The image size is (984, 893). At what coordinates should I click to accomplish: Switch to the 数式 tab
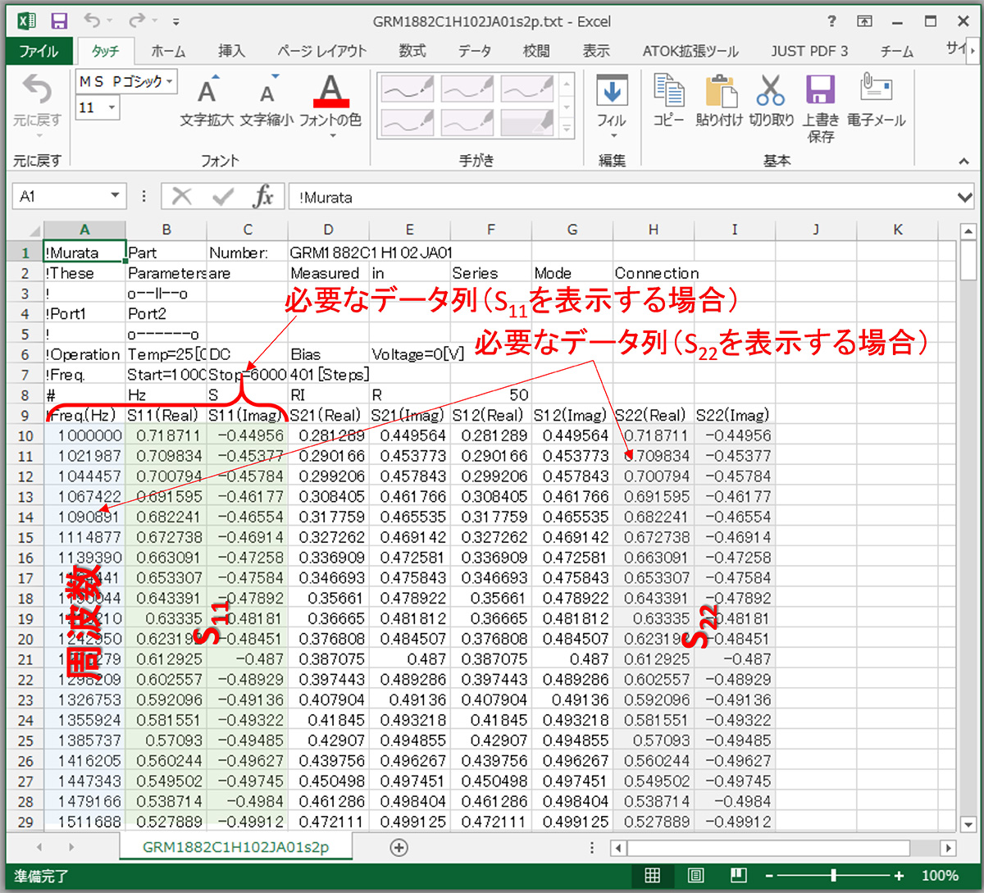[412, 51]
